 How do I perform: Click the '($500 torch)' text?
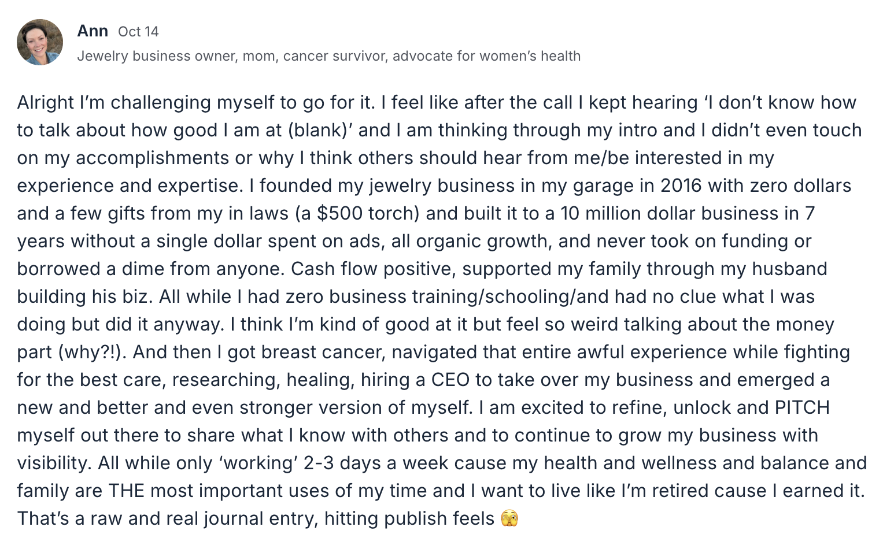(x=357, y=213)
